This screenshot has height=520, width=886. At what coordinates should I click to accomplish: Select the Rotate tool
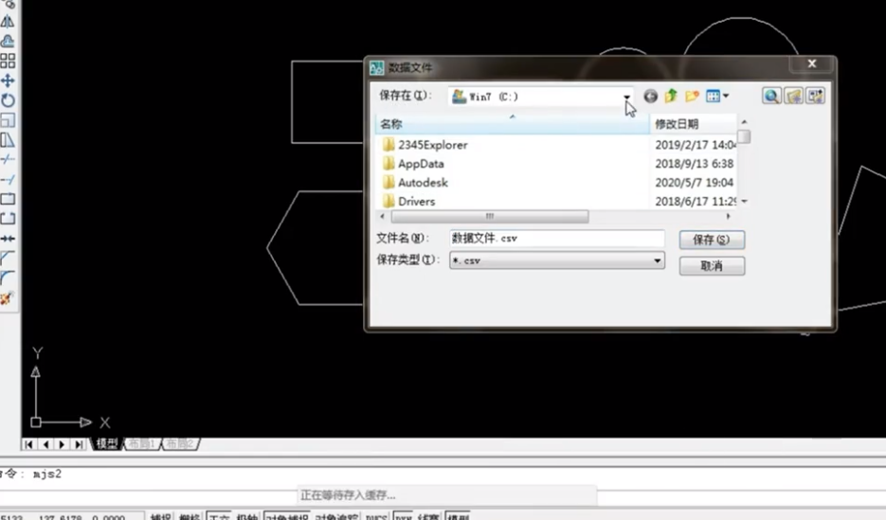click(x=8, y=100)
